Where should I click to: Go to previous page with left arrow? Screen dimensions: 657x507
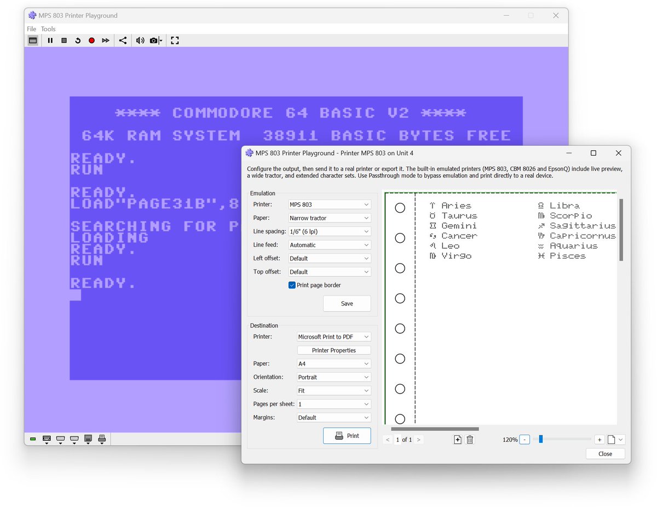point(388,440)
